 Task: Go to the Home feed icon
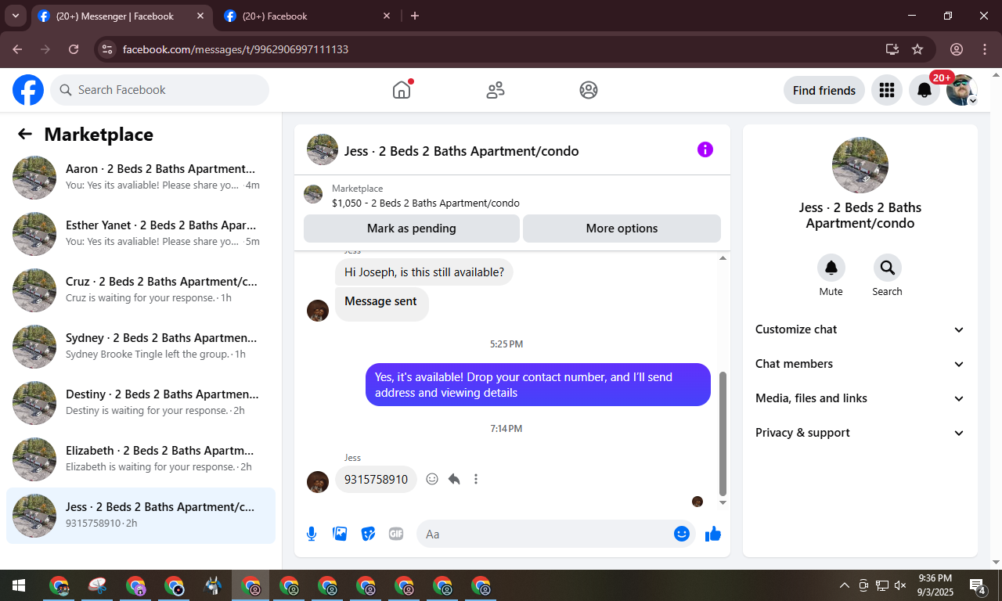402,90
